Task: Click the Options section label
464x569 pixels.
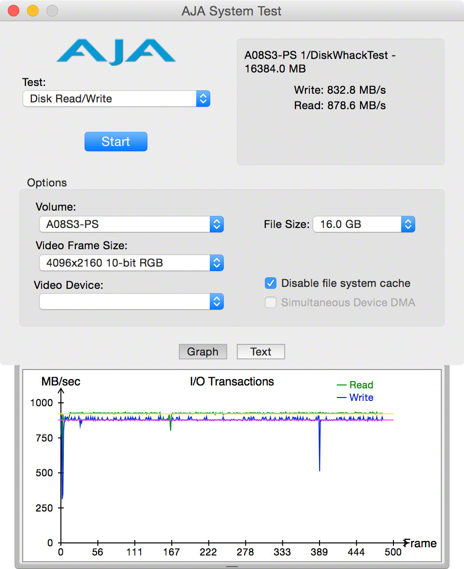Action: pos(47,183)
